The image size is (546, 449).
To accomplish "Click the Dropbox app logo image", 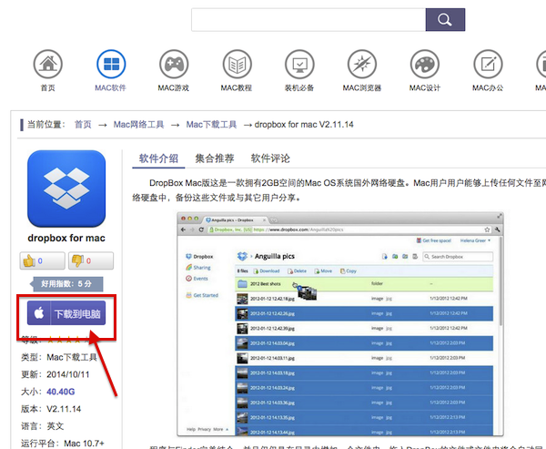I will click(66, 189).
